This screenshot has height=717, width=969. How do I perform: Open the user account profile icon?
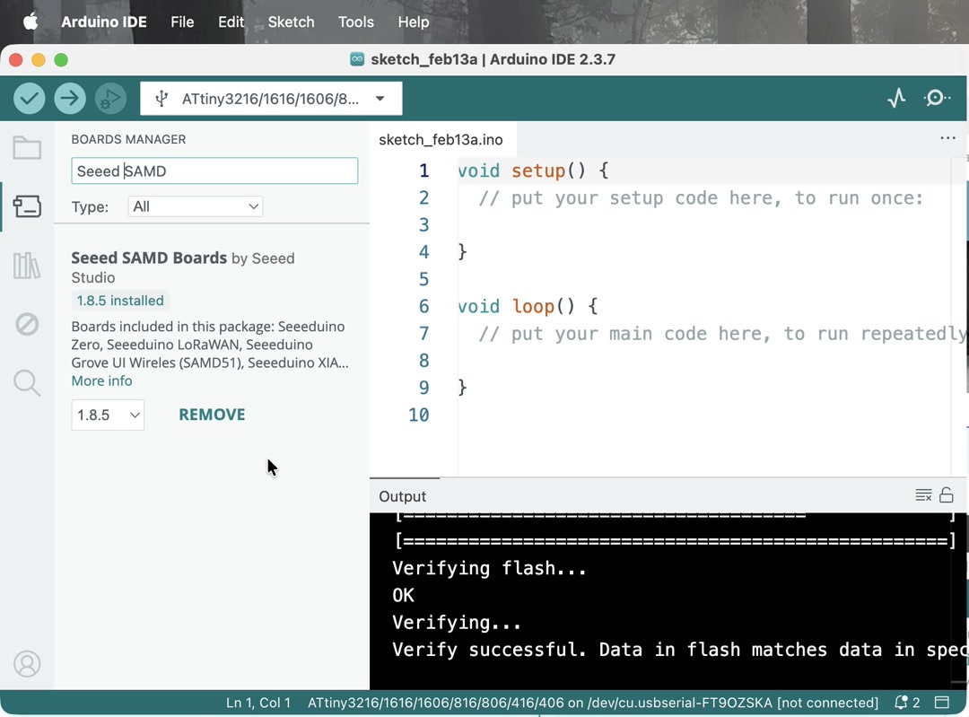coord(27,664)
